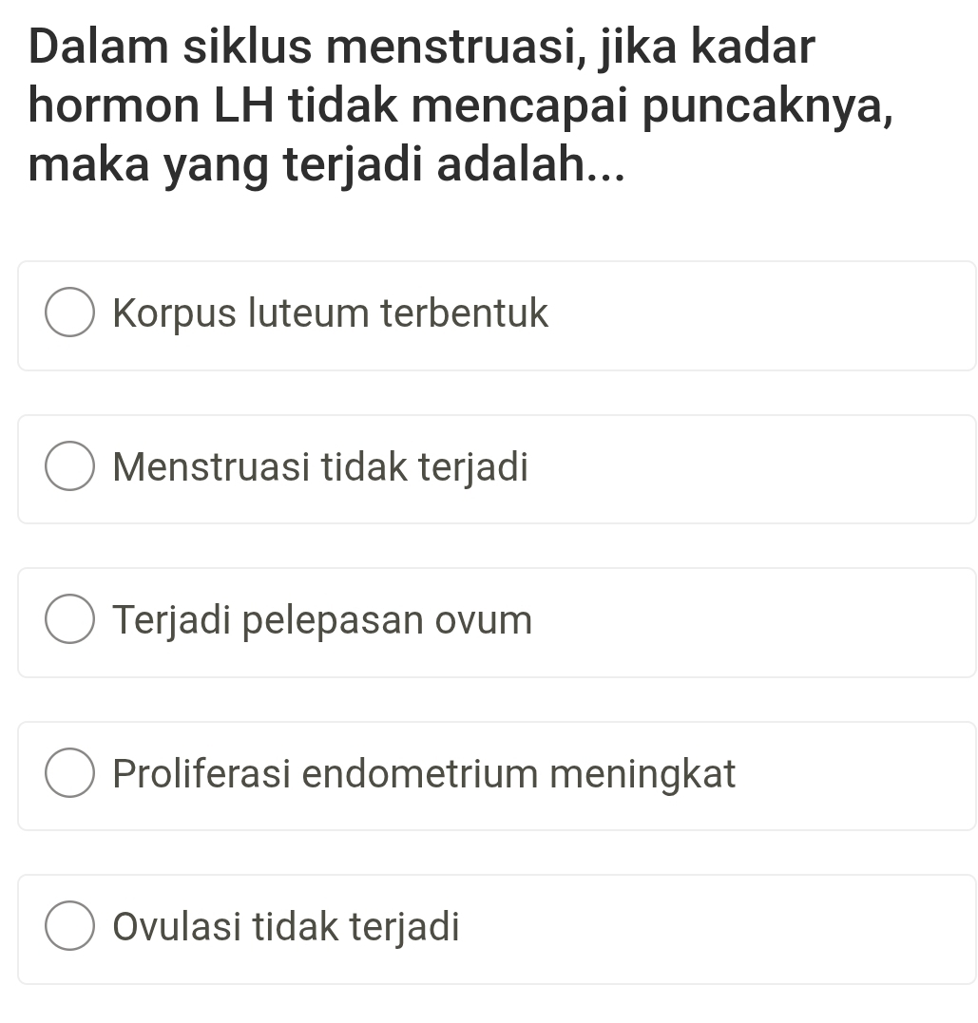Screen dimensions: 978x1023
Task: Pick the Proliferasi endometrium meningkat radio circle
Action: coord(69,776)
